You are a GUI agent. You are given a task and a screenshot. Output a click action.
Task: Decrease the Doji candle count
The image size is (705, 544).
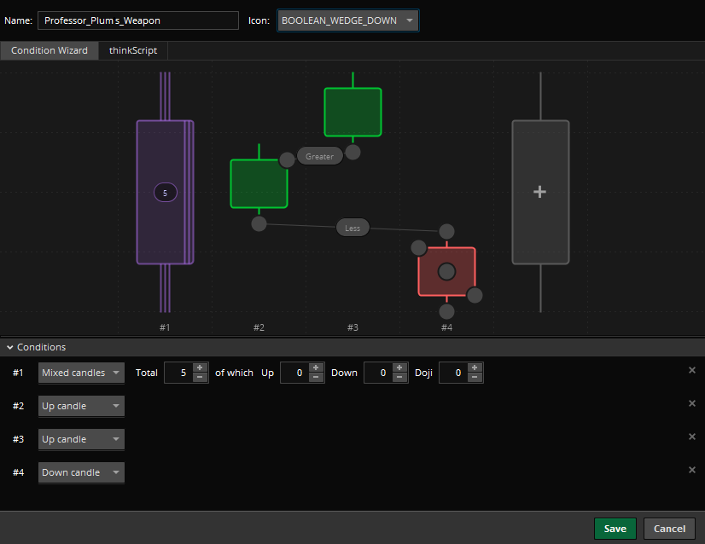point(475,378)
